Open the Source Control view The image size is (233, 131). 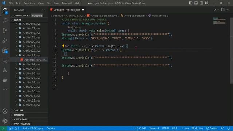pos(5,31)
